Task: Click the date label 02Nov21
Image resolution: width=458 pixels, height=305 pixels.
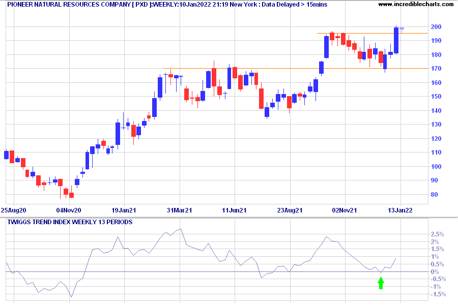Action: tap(345, 210)
